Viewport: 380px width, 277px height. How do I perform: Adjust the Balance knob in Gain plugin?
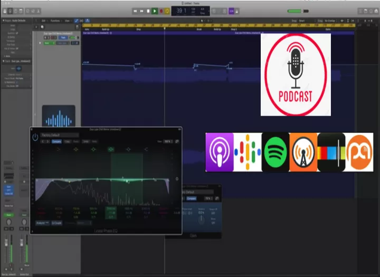click(201, 219)
